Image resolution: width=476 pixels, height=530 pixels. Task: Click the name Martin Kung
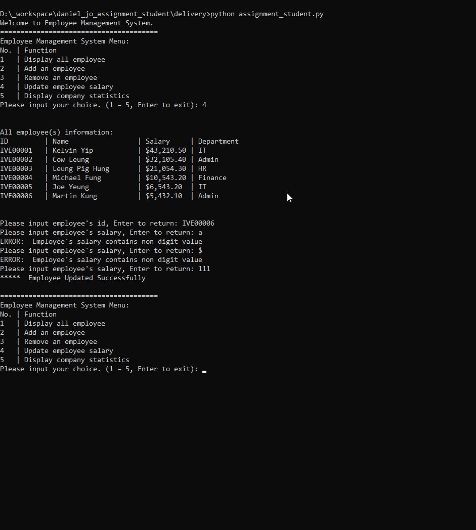pyautogui.click(x=75, y=196)
